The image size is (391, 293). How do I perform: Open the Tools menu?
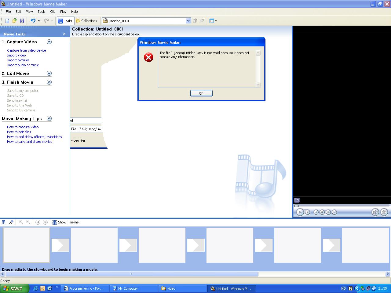(x=42, y=12)
